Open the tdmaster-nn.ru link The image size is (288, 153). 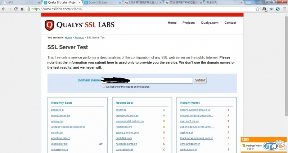point(59,150)
